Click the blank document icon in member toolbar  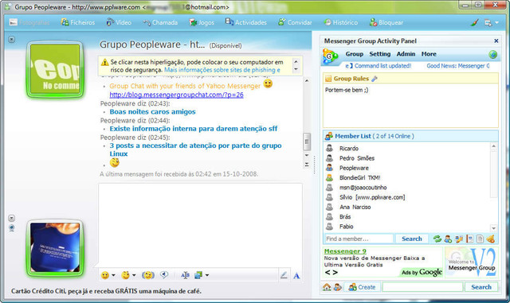click(x=480, y=239)
